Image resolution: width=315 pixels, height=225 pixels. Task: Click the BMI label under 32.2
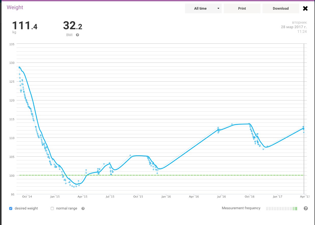click(69, 35)
